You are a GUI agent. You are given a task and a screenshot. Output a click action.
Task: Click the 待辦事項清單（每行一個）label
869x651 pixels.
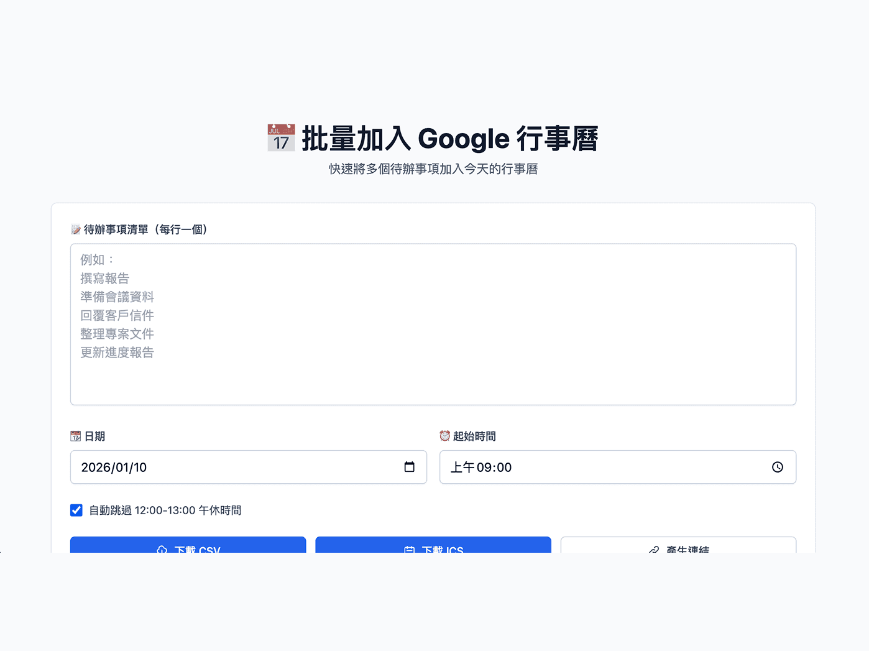click(145, 229)
